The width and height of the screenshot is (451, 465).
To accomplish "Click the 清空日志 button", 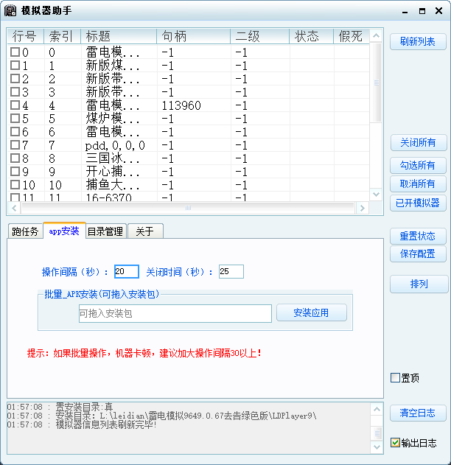I will 417,413.
